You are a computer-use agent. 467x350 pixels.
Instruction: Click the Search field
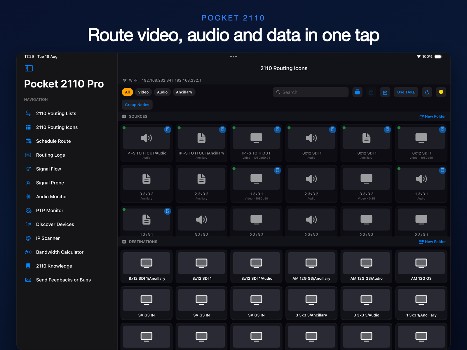(x=311, y=92)
